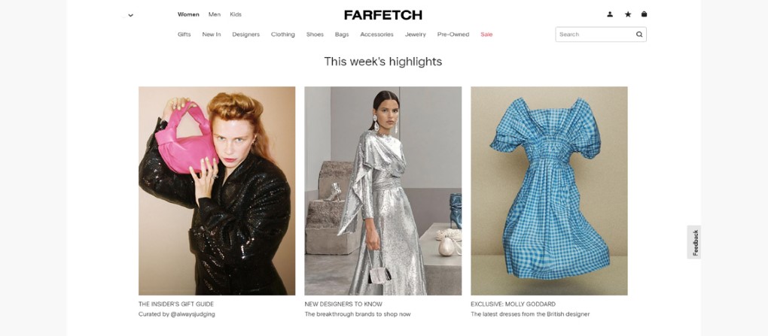The height and width of the screenshot is (336, 768).
Task: Click inside the Search input field
Action: pyautogui.click(x=595, y=35)
